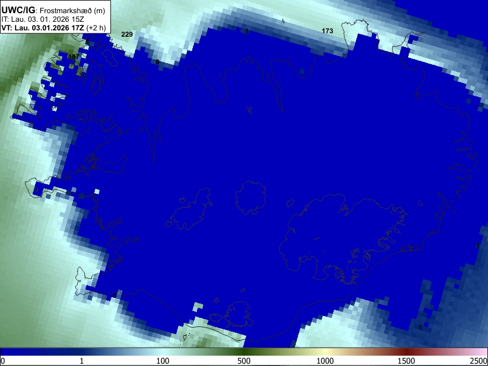
Task: Click the legend tick label "100"
Action: pyautogui.click(x=162, y=361)
